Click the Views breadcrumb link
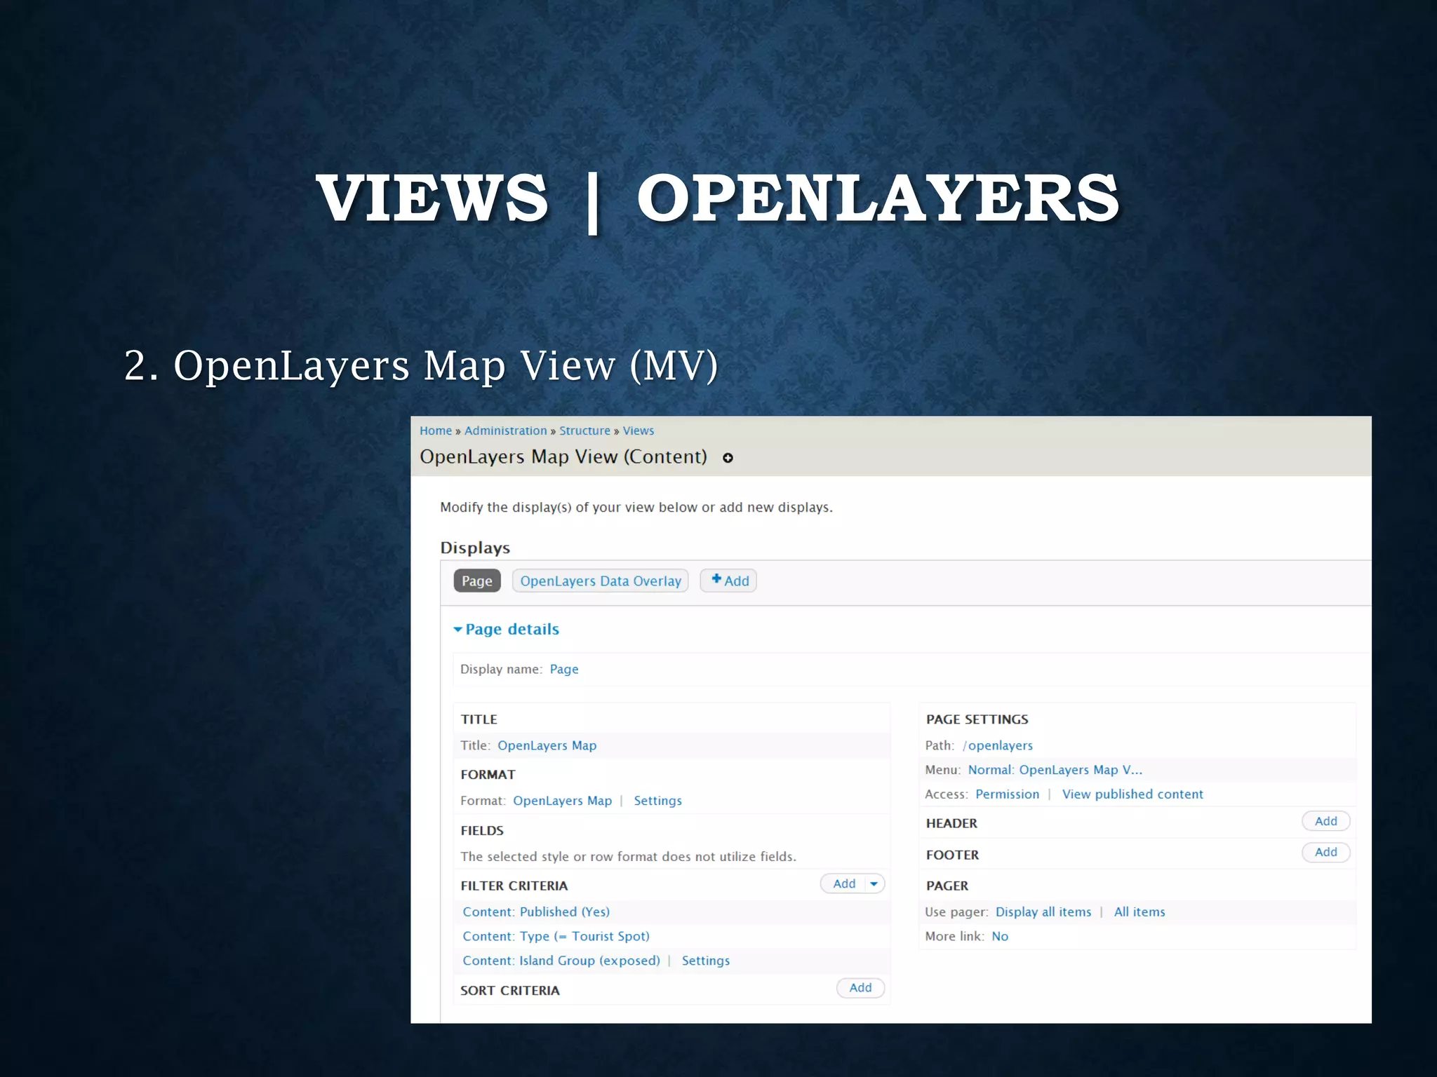This screenshot has height=1077, width=1437. tap(638, 431)
